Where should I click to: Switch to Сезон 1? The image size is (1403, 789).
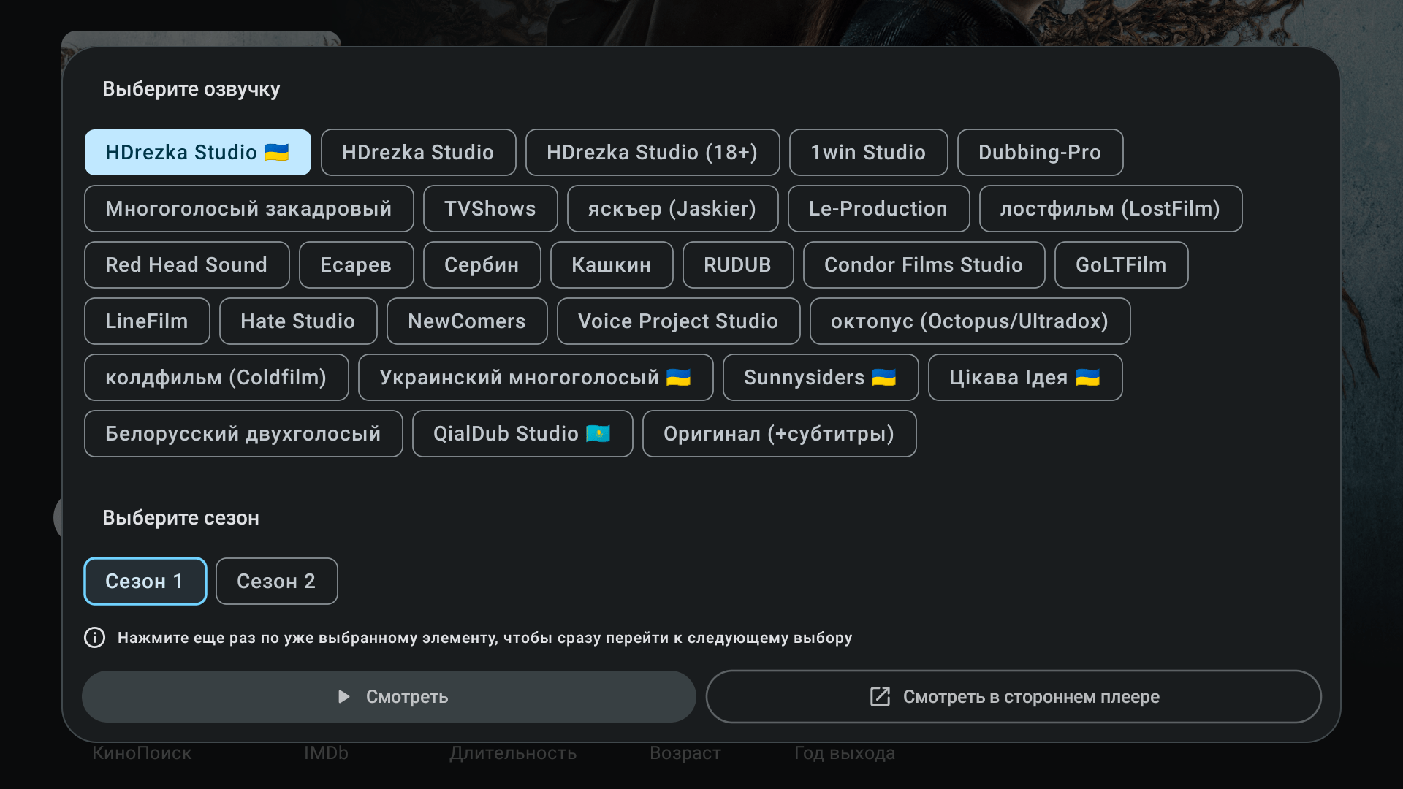[x=145, y=581]
